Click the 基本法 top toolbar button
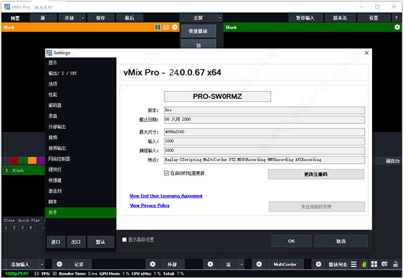This screenshot has height=278, width=403. [340, 18]
